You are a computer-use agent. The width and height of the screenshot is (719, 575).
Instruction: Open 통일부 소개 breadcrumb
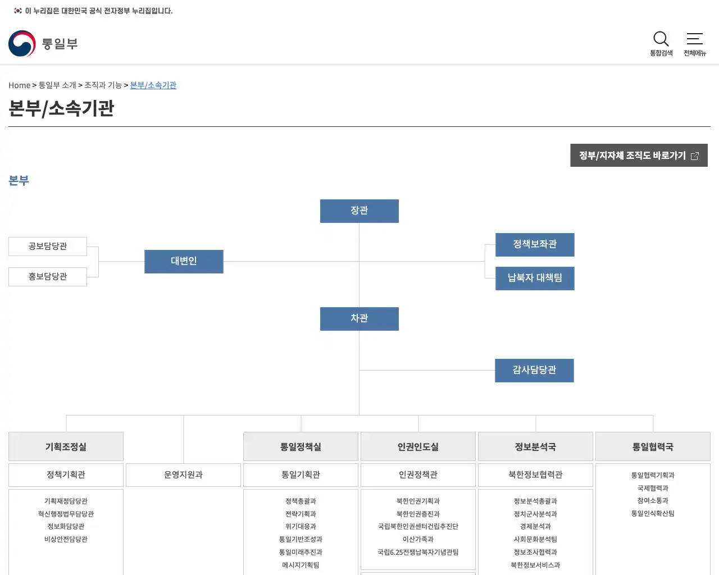[57, 85]
